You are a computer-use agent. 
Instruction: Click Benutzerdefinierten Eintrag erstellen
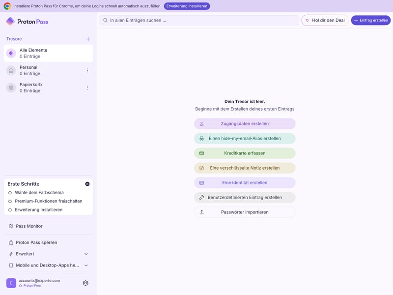click(x=245, y=198)
